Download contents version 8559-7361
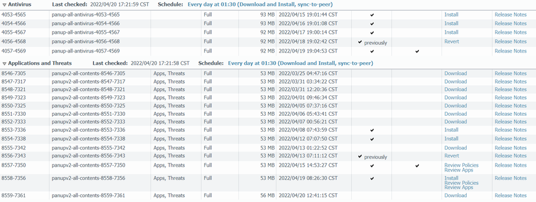The image size is (536, 202). 455,196
